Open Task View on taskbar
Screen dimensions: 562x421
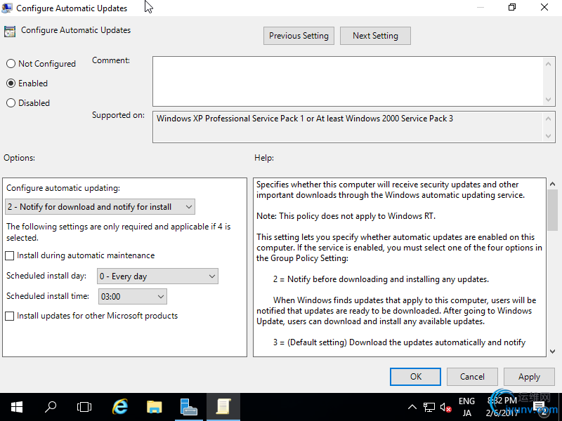tap(84, 407)
